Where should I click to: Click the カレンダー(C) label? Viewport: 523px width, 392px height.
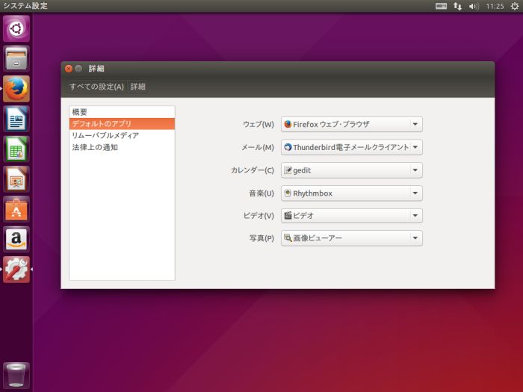(253, 170)
